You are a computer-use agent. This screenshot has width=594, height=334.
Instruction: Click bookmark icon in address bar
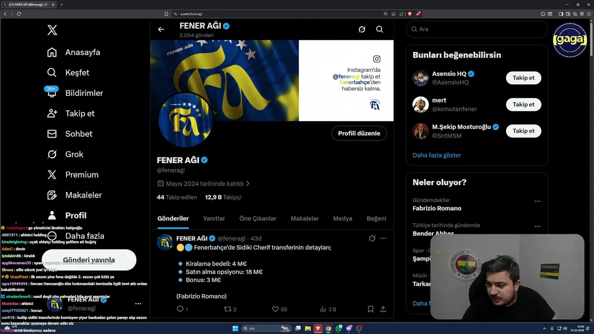point(166,14)
